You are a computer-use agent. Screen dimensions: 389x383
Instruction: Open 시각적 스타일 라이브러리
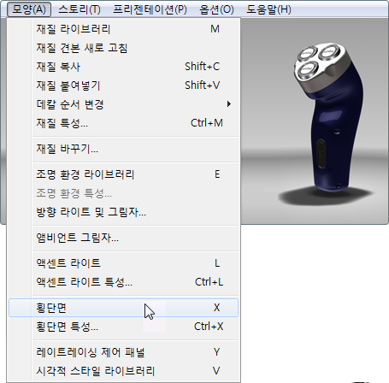123,371
